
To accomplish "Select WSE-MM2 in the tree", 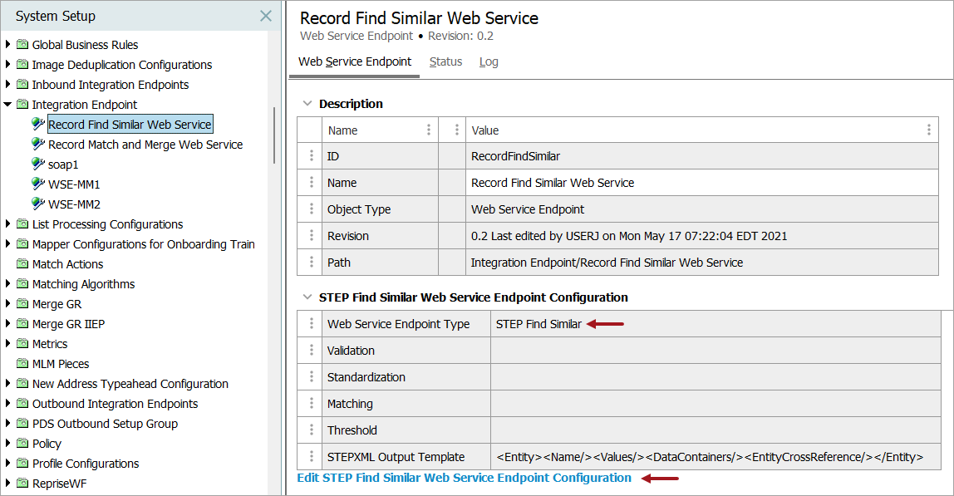I will click(x=74, y=204).
